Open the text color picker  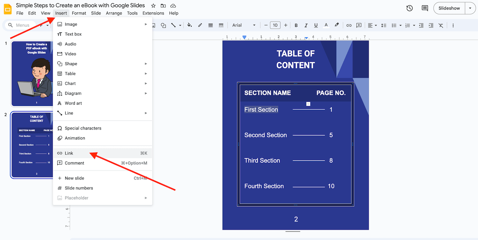(x=326, y=25)
